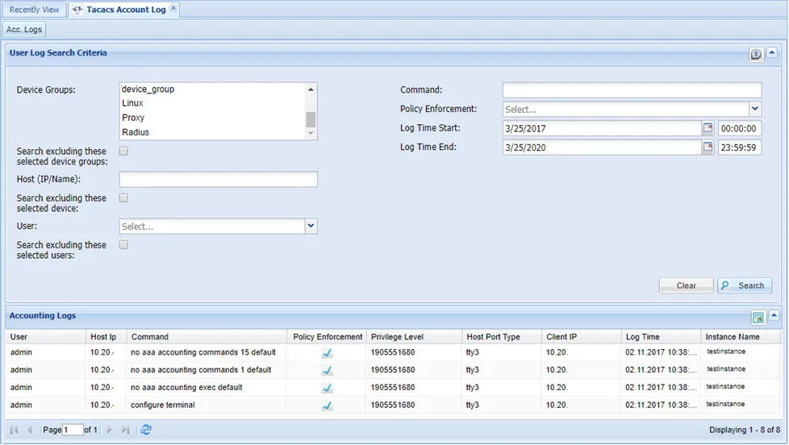Export Accounting Logs to spreadsheet icon
This screenshot has width=789, height=445.
(758, 318)
